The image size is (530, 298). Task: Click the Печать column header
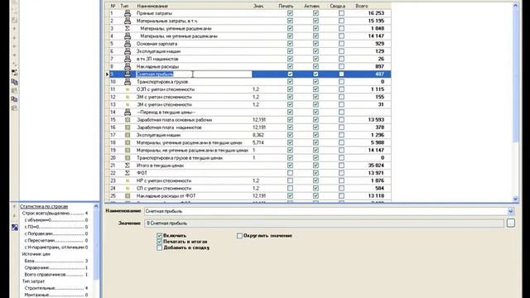tap(286, 6)
